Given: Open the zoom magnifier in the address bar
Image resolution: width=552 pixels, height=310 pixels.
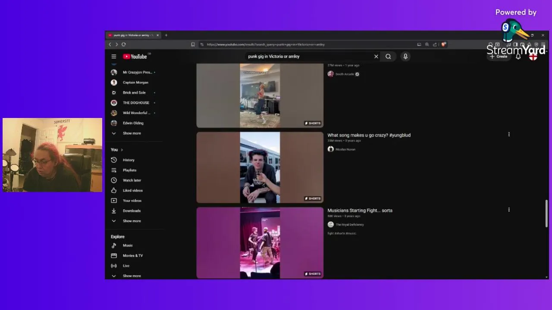Looking at the screenshot, I should coord(427,44).
